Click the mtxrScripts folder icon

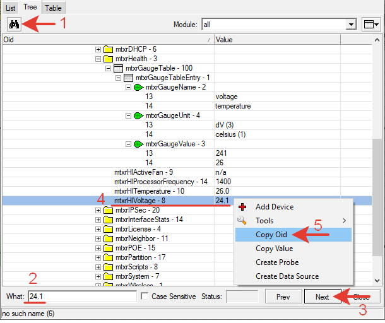point(109,267)
